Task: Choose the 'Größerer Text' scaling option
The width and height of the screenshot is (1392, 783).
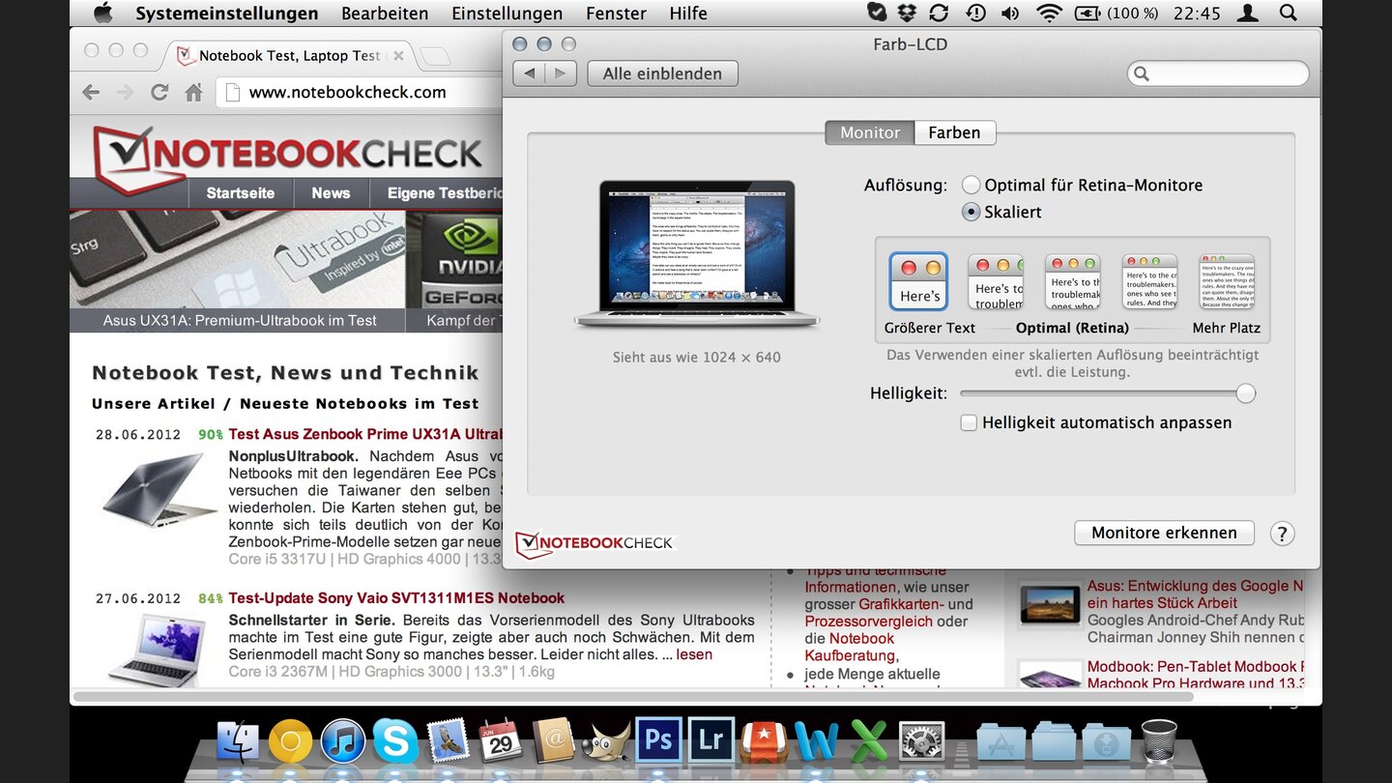Action: click(919, 281)
